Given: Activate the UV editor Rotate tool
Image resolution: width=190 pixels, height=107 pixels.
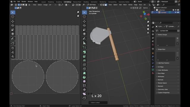Looking at the screenshot, I should click(13, 26).
